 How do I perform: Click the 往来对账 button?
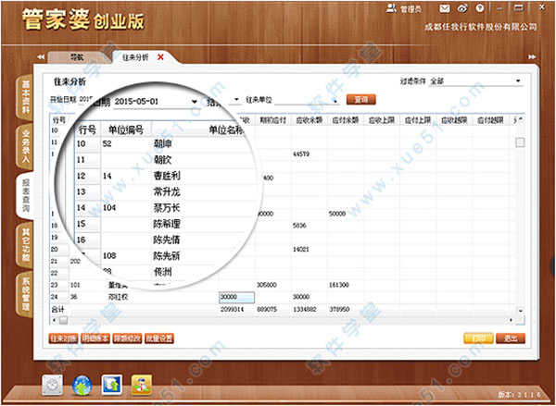(63, 338)
